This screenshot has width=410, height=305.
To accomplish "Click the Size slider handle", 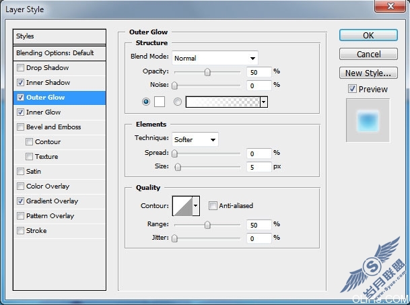I will pyautogui.click(x=178, y=166).
